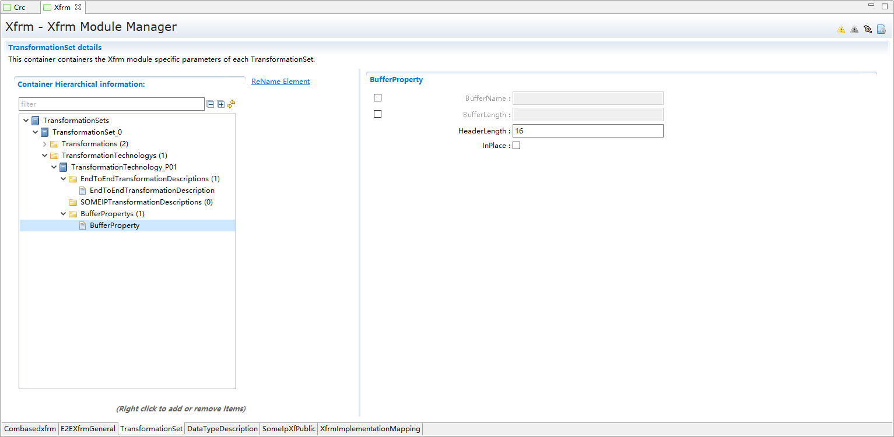The height and width of the screenshot is (437, 894).
Task: Enable the BufferName checkbox
Action: point(377,98)
